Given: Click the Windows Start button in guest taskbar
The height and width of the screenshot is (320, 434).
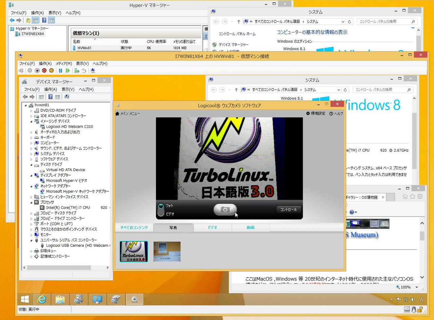Looking at the screenshot, I should (24, 299).
